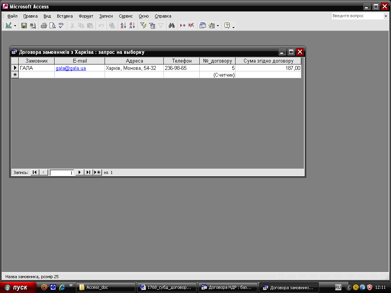Click the пуск Start button
The width and height of the screenshot is (391, 293).
tap(18, 288)
